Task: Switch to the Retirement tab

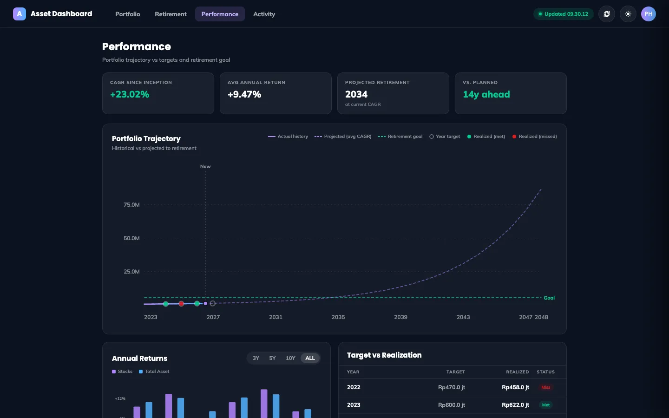Action: pos(171,14)
